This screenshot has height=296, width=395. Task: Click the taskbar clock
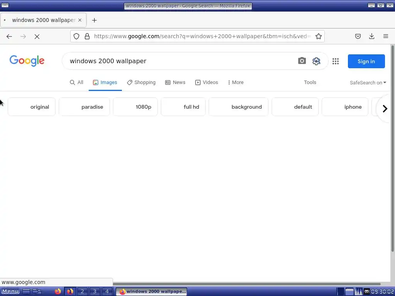pos(382,291)
